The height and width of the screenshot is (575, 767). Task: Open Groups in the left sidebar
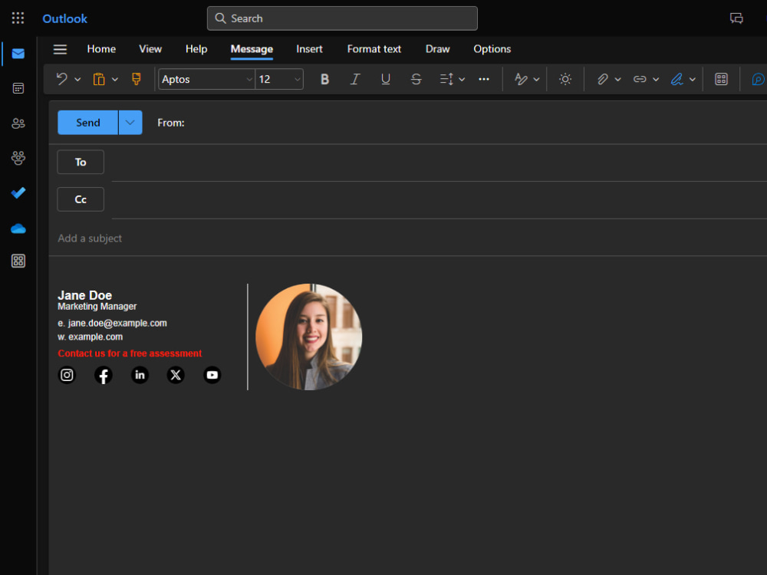click(x=18, y=158)
